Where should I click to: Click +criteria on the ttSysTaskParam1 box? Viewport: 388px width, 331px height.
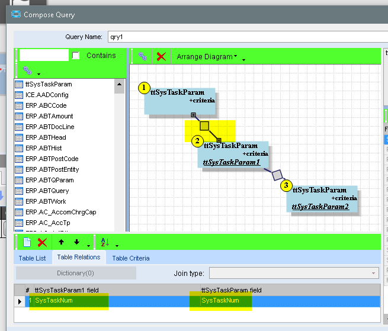(x=255, y=153)
